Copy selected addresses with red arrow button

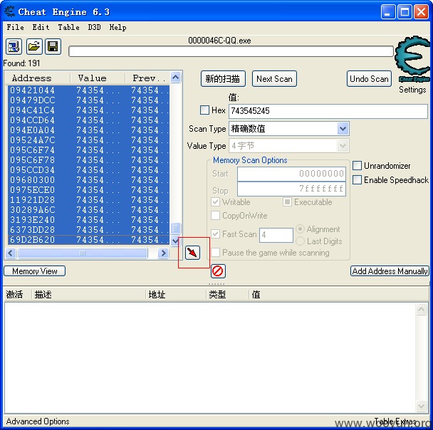point(192,252)
